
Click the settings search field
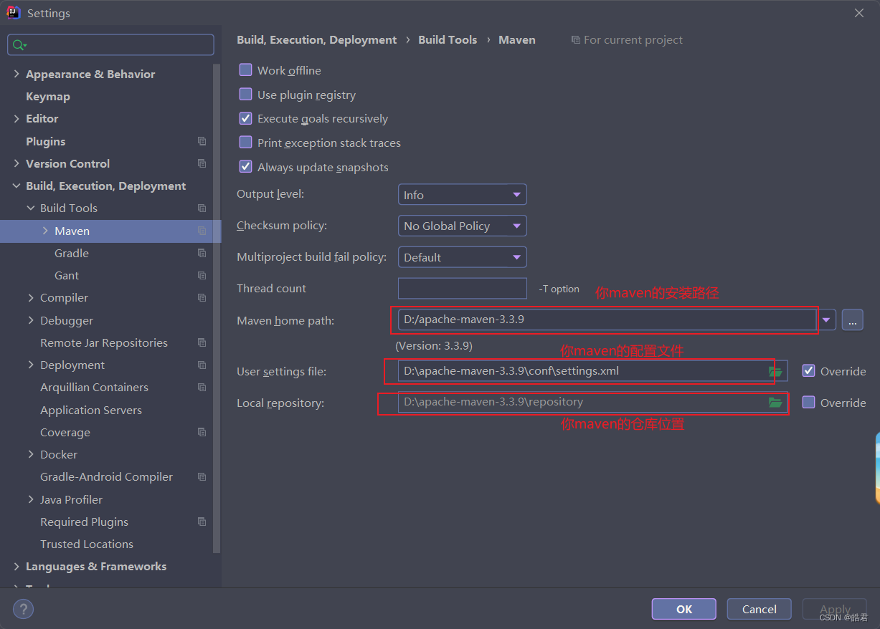[110, 45]
